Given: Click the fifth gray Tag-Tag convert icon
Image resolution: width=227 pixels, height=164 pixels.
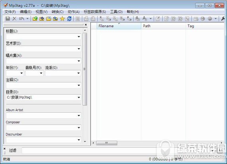Looking at the screenshot, I should pyautogui.click(x=129, y=19).
